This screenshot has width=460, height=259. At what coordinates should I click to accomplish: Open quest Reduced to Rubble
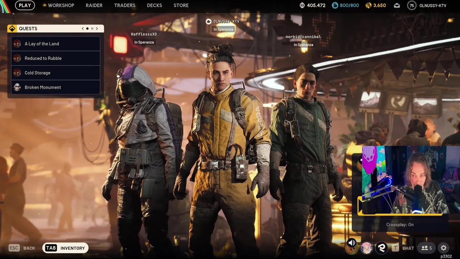tap(56, 58)
